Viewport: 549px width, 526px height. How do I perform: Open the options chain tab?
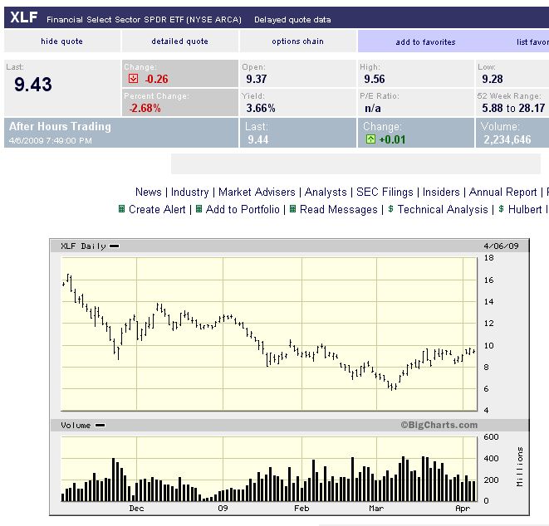coord(297,41)
